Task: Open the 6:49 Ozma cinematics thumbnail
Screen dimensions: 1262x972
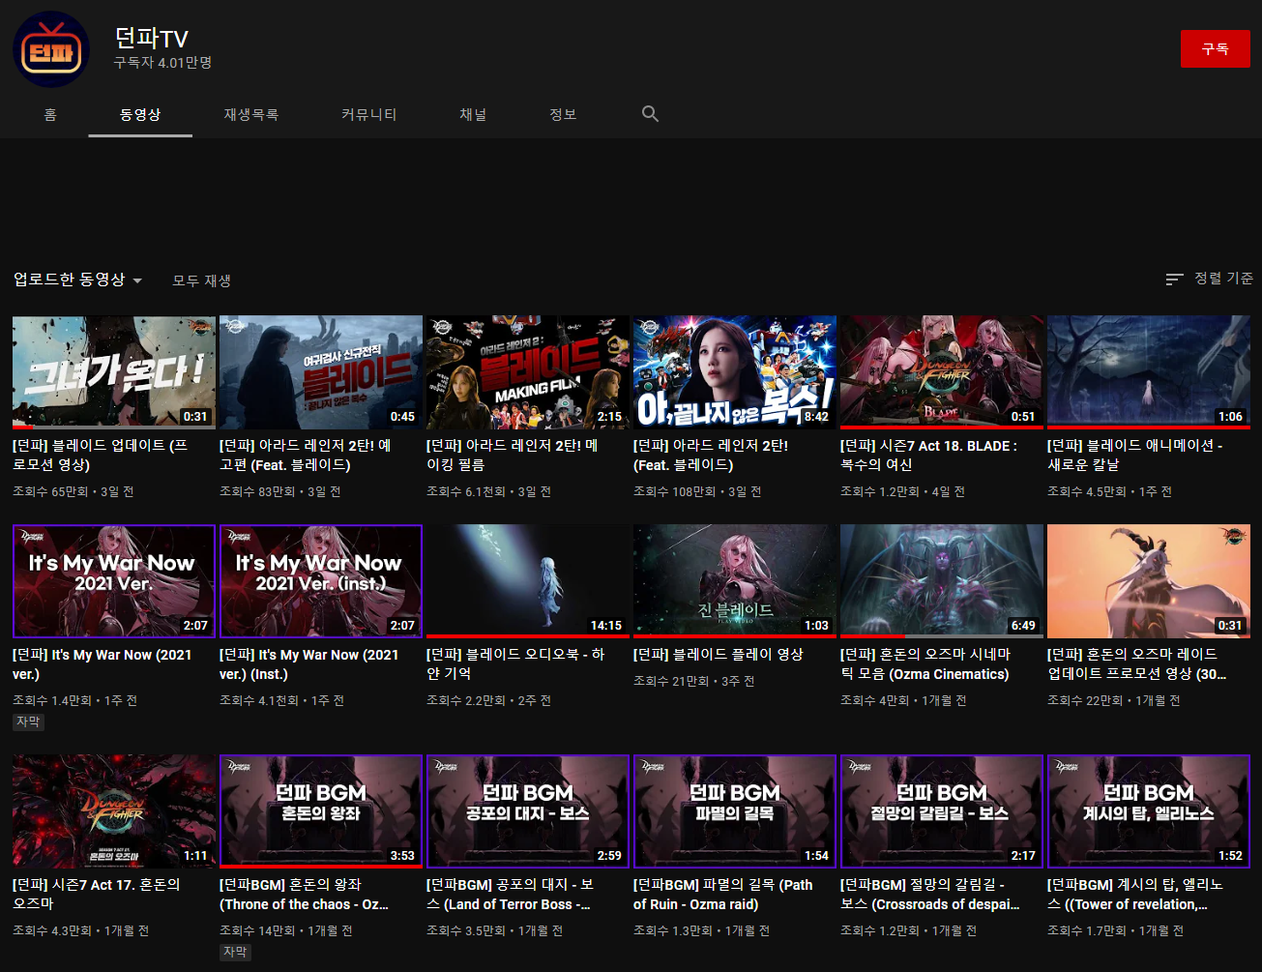Action: point(942,581)
